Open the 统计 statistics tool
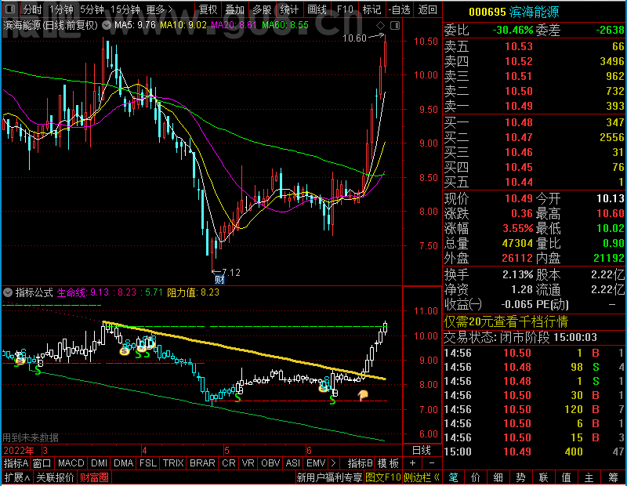This screenshot has width=627, height=486. coord(289,9)
